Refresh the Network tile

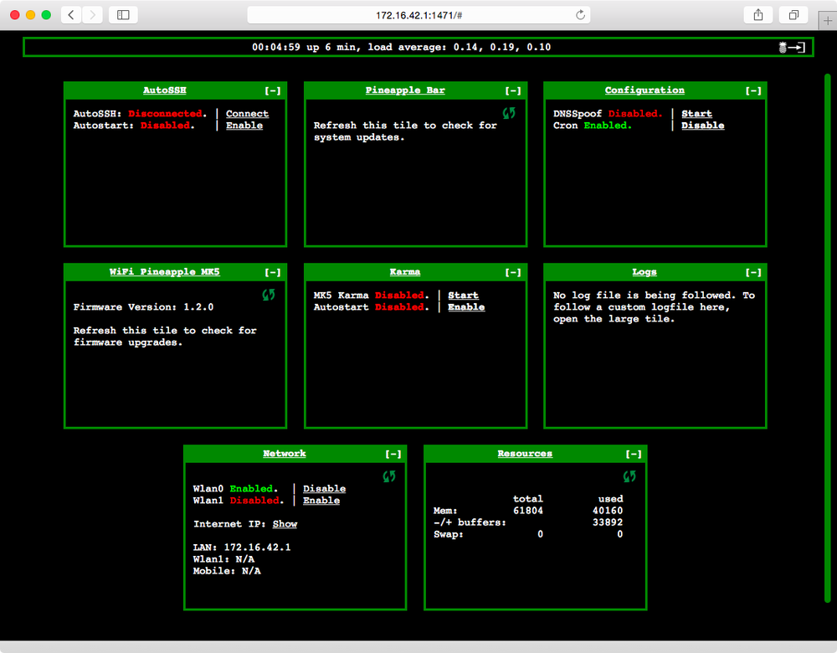(x=389, y=476)
